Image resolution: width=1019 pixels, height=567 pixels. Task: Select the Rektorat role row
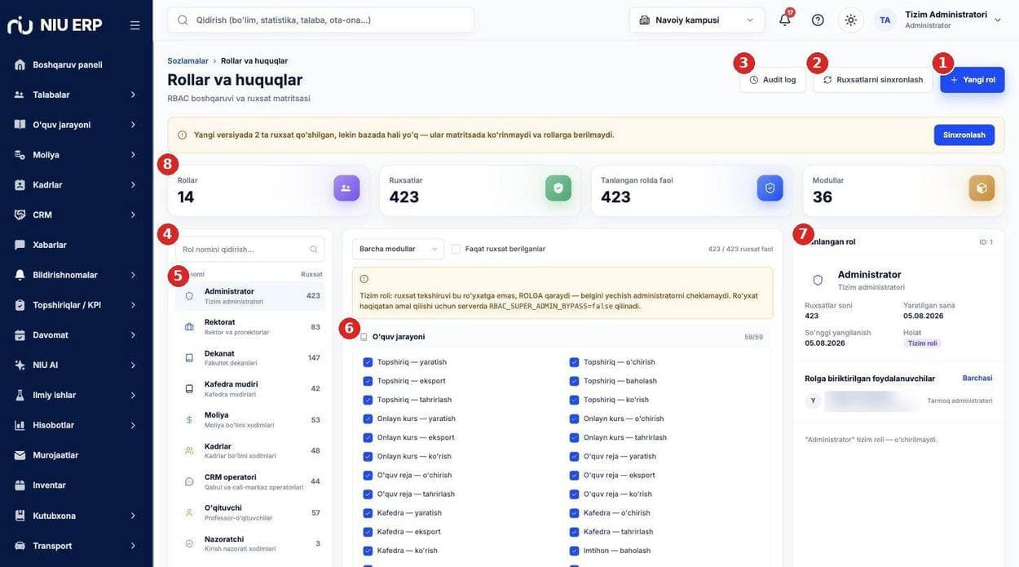pyautogui.click(x=250, y=326)
